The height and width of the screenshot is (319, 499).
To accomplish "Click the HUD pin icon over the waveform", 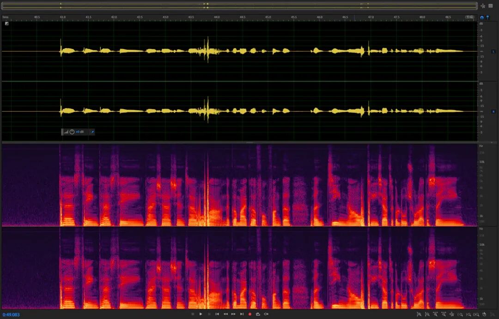I will 92,132.
